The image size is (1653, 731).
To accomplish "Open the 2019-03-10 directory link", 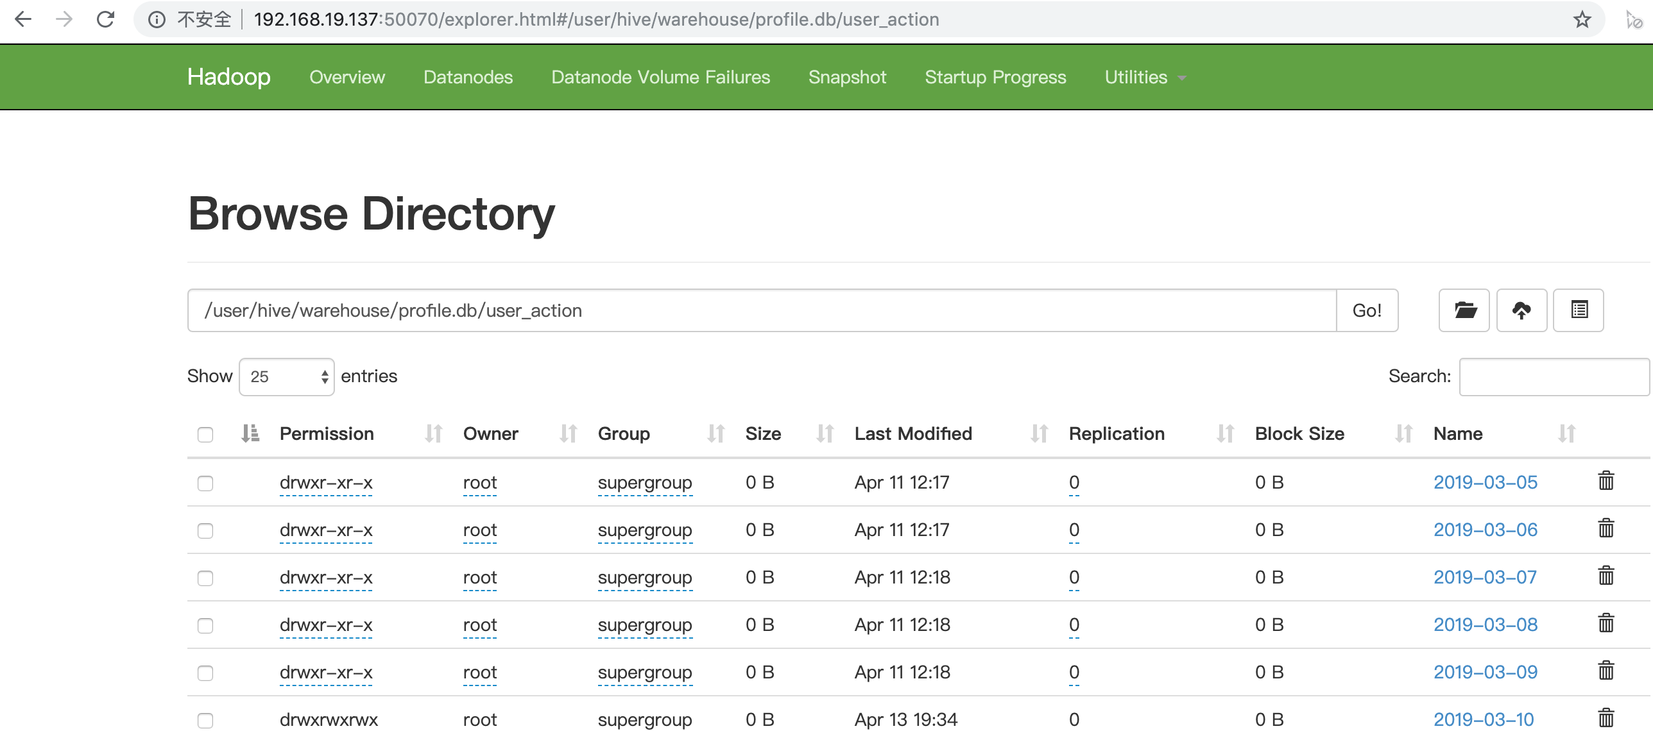I will pyautogui.click(x=1484, y=719).
